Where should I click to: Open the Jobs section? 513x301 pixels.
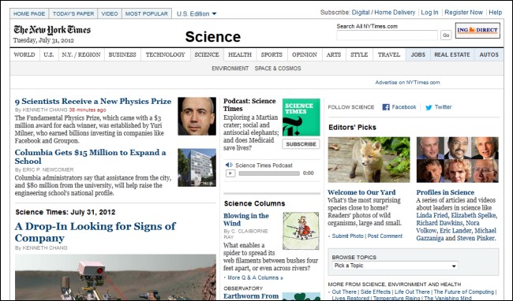(x=418, y=54)
